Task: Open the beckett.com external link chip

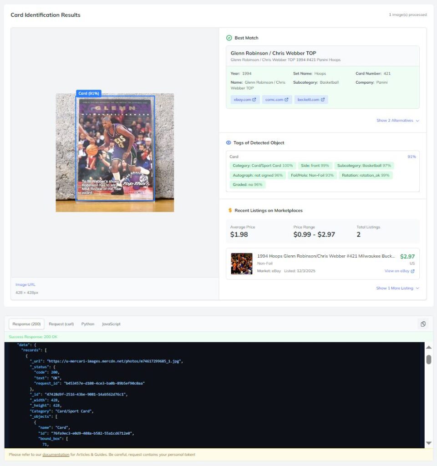Action: pyautogui.click(x=311, y=100)
